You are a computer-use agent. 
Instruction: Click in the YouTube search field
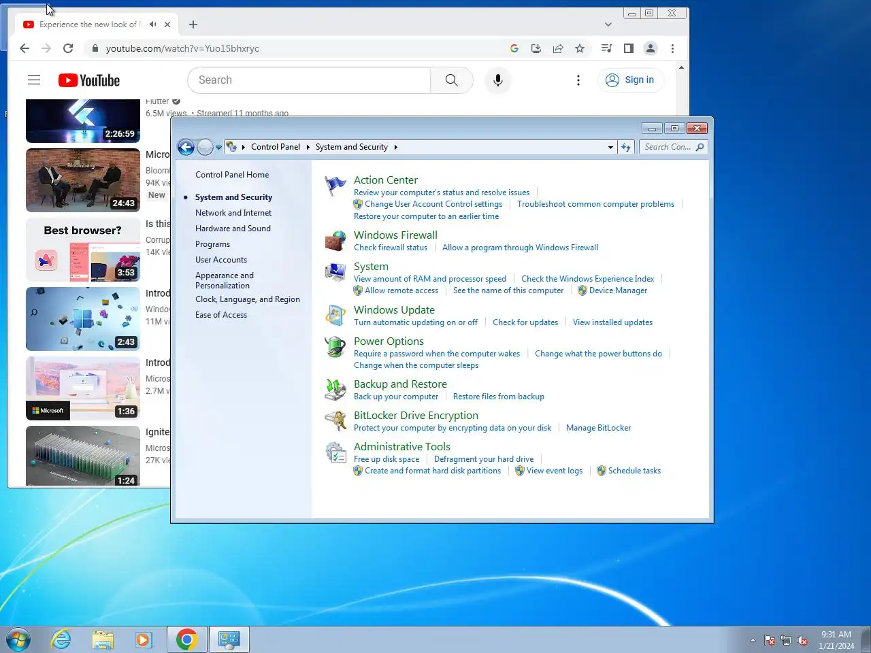click(310, 80)
